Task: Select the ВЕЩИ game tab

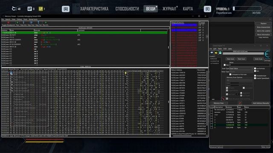Action: click(151, 9)
